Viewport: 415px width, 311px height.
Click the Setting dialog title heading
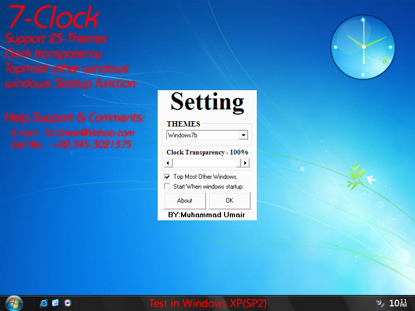207,102
